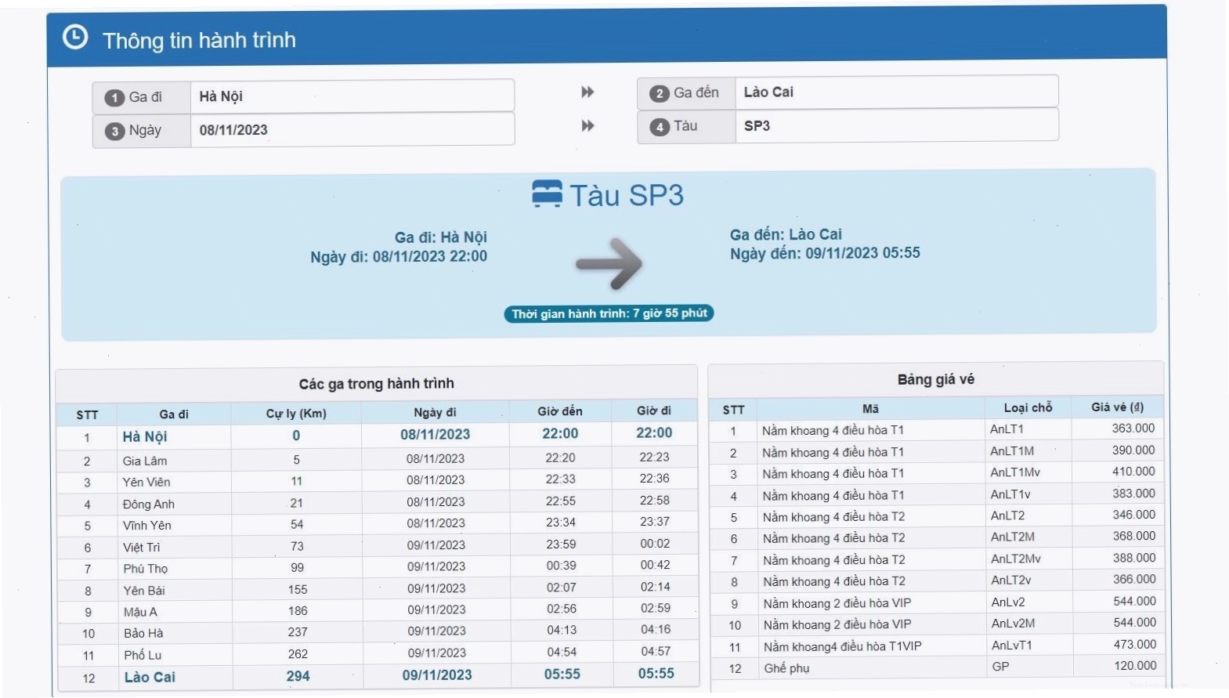Click the AnLT2v seat type code

[1011, 580]
